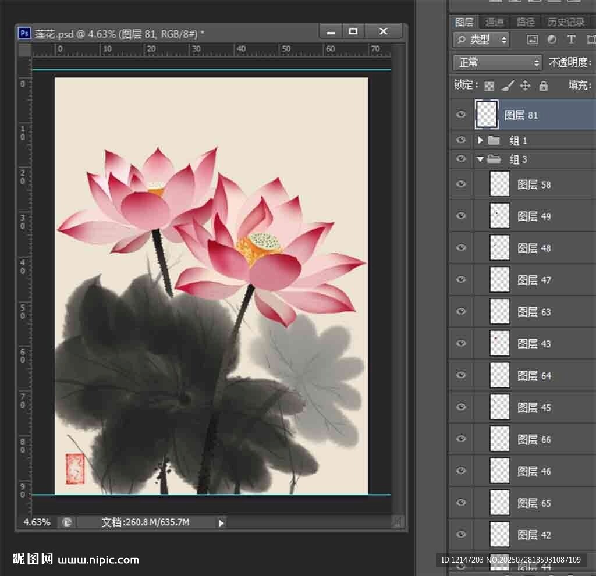Click the Photoshop Ps document icon

24,33
